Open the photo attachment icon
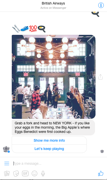The height and width of the screenshot is (180, 107). [7, 173]
